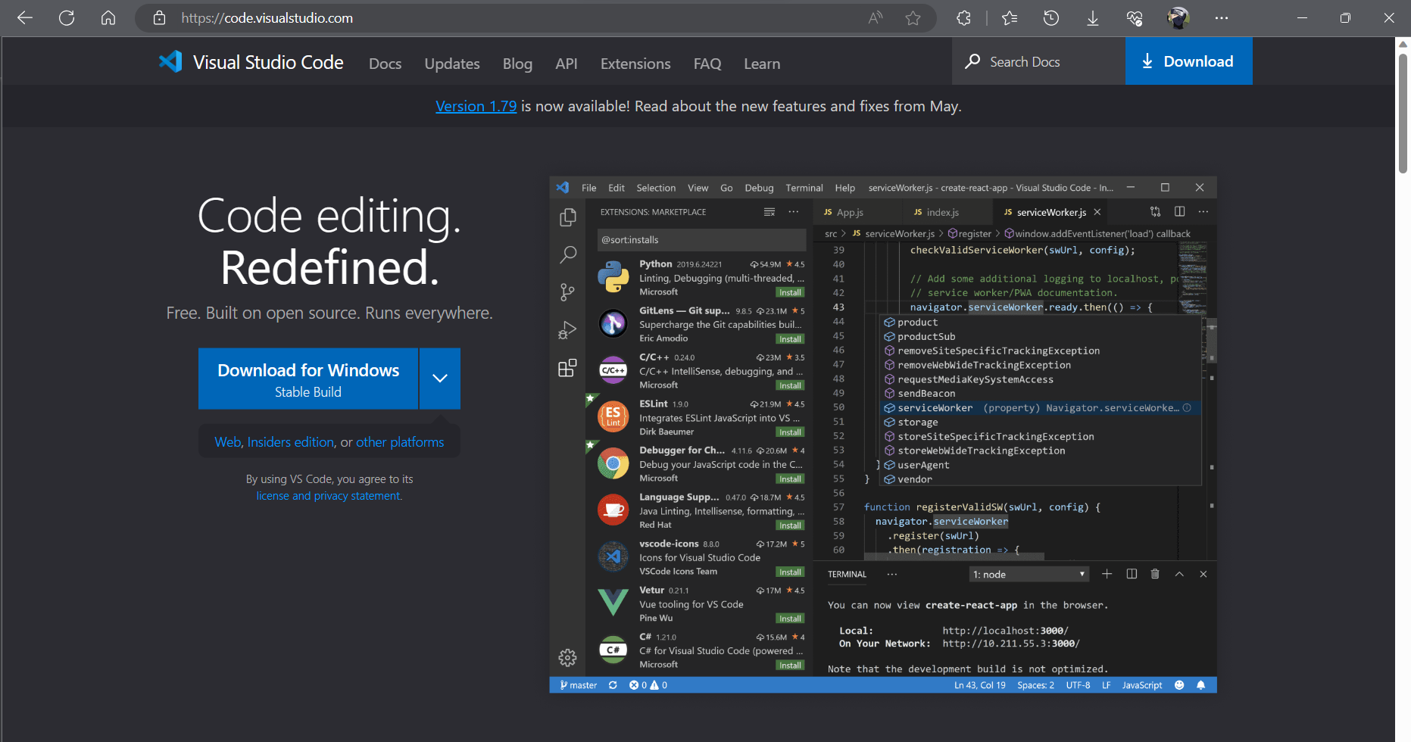Open browser profile avatar
The height and width of the screenshot is (742, 1411).
coord(1178,18)
